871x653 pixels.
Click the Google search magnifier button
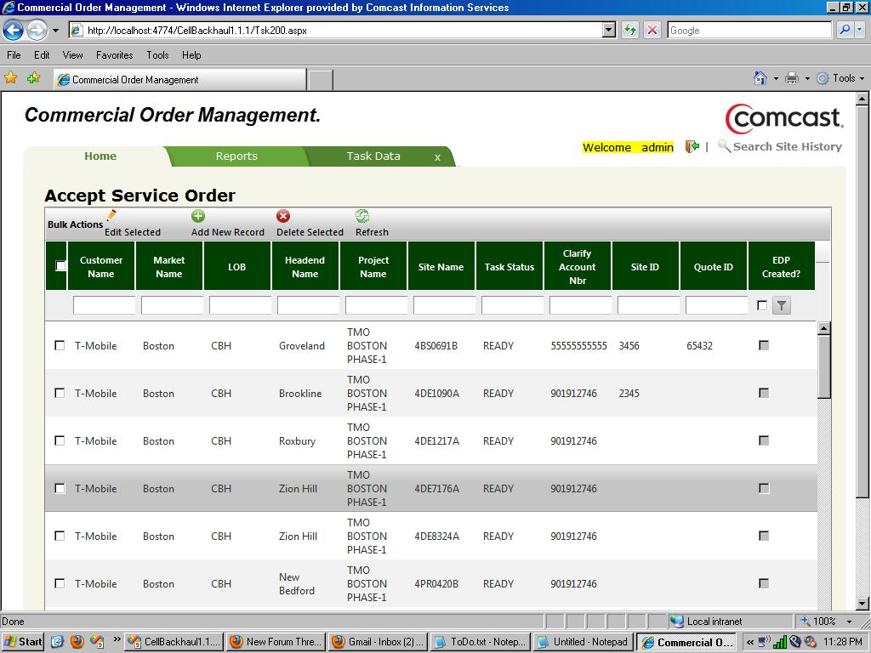coord(845,30)
